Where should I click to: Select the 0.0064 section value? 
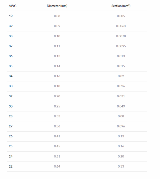point(121,26)
